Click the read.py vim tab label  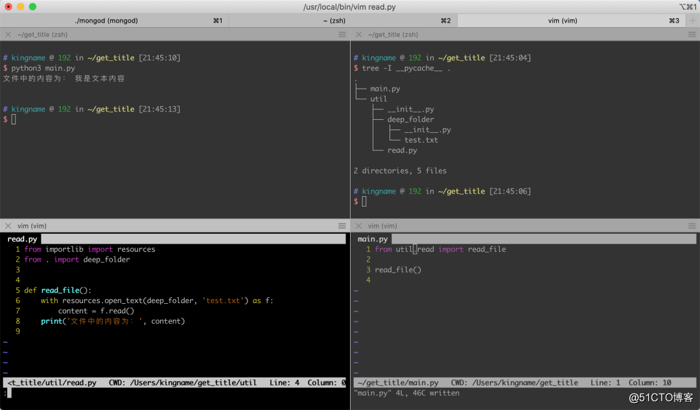point(23,239)
